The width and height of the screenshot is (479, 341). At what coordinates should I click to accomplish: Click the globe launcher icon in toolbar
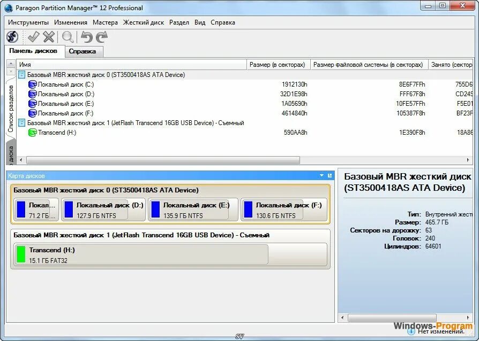click(12, 37)
